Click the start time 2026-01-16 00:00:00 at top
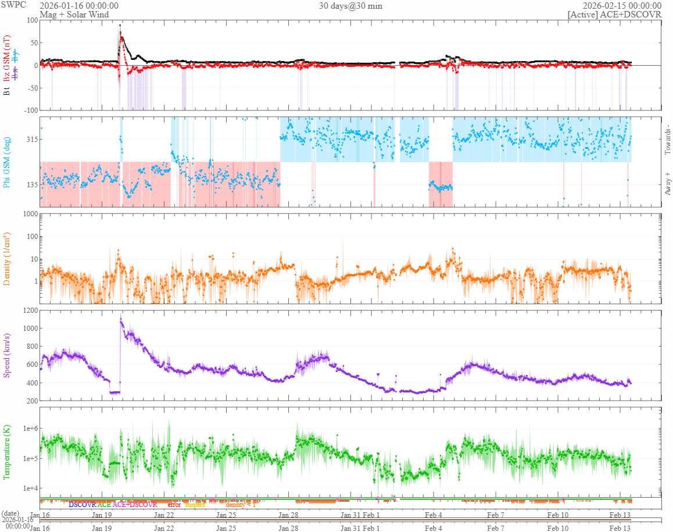The image size is (673, 532). (79, 6)
